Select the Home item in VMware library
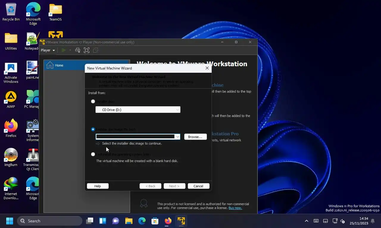Viewport: 381px width, 228px height. pyautogui.click(x=87, y=65)
